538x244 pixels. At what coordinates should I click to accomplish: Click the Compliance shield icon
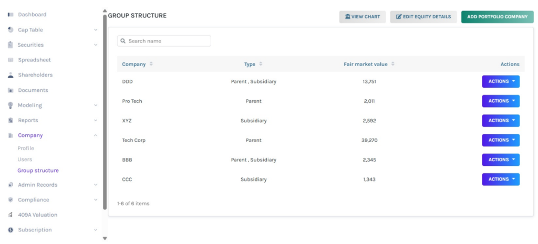pyautogui.click(x=11, y=200)
